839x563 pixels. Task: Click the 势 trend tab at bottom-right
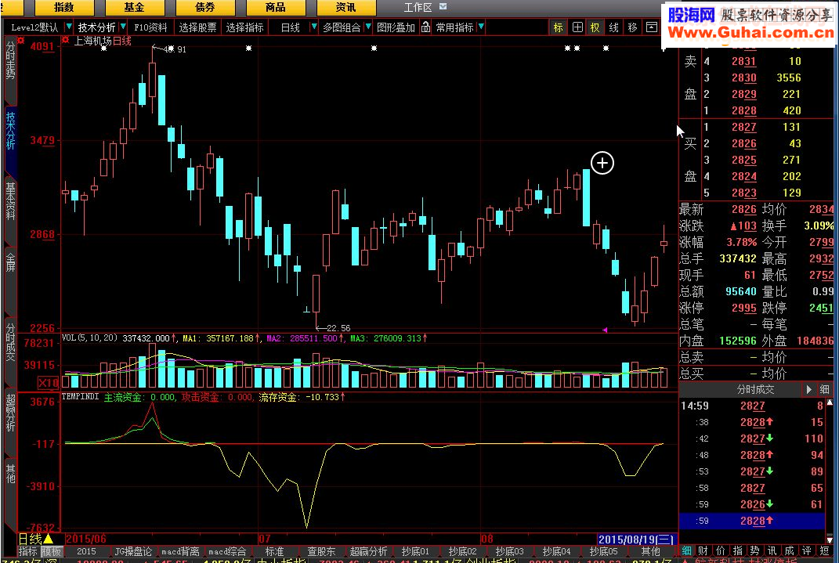coord(754,550)
